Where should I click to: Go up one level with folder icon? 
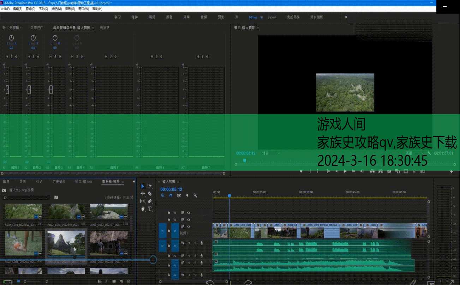click(x=4, y=190)
